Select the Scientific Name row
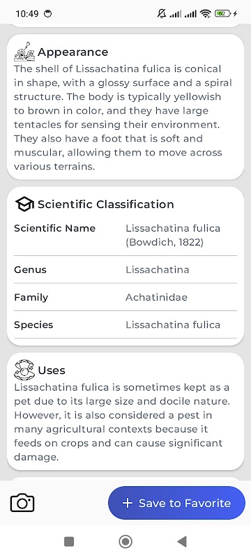This screenshot has width=251, height=558. 125,235
